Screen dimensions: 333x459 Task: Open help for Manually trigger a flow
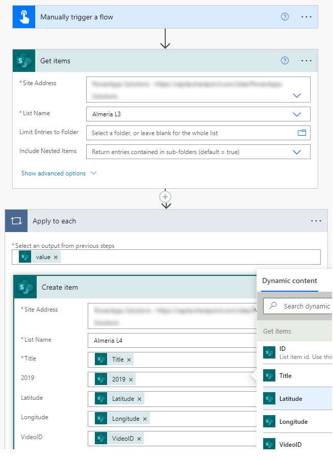click(285, 17)
